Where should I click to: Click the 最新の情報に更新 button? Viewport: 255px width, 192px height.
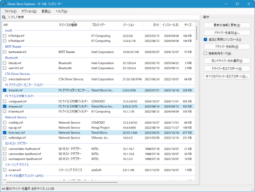(x=227, y=25)
